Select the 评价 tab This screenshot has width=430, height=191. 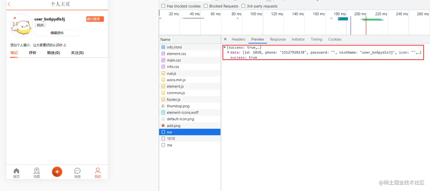click(x=32, y=53)
